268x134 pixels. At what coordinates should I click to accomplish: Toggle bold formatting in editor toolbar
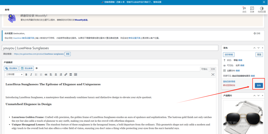point(26,74)
